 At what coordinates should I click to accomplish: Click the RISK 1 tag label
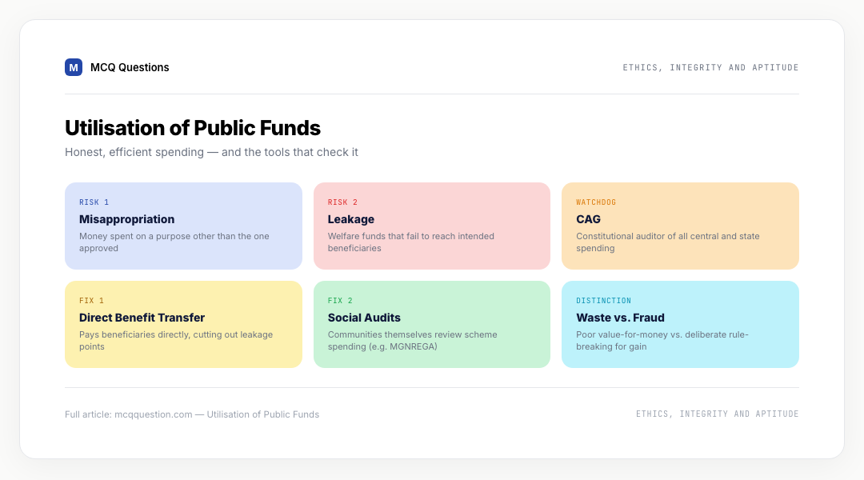(94, 202)
